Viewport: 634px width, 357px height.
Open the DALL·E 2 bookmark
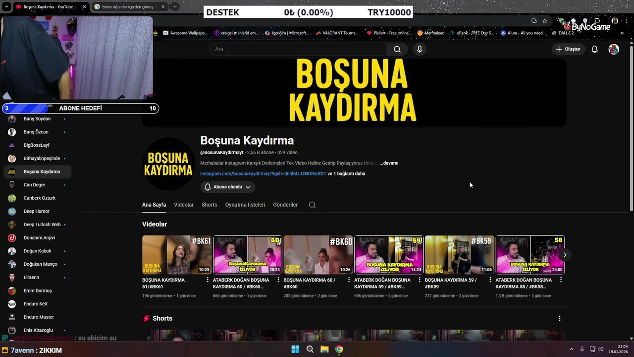pos(562,33)
